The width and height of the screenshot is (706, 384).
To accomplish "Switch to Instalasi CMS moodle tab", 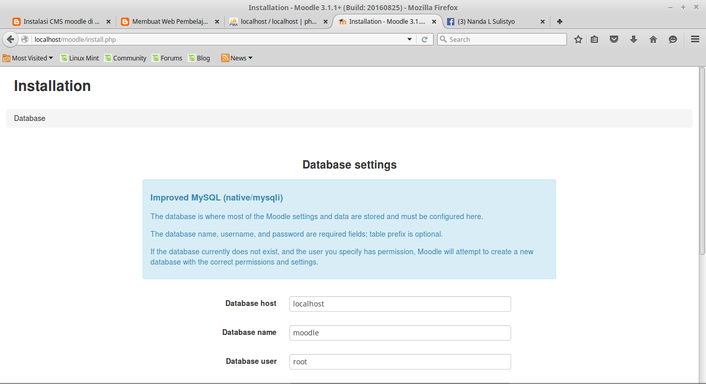I will coord(61,22).
